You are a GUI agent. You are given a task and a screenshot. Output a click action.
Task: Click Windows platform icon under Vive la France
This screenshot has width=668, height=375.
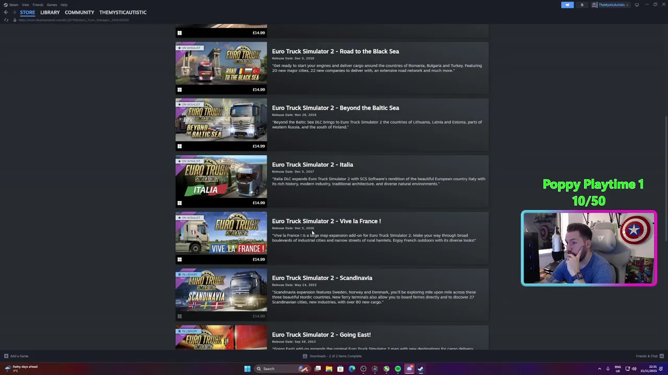coord(180,259)
